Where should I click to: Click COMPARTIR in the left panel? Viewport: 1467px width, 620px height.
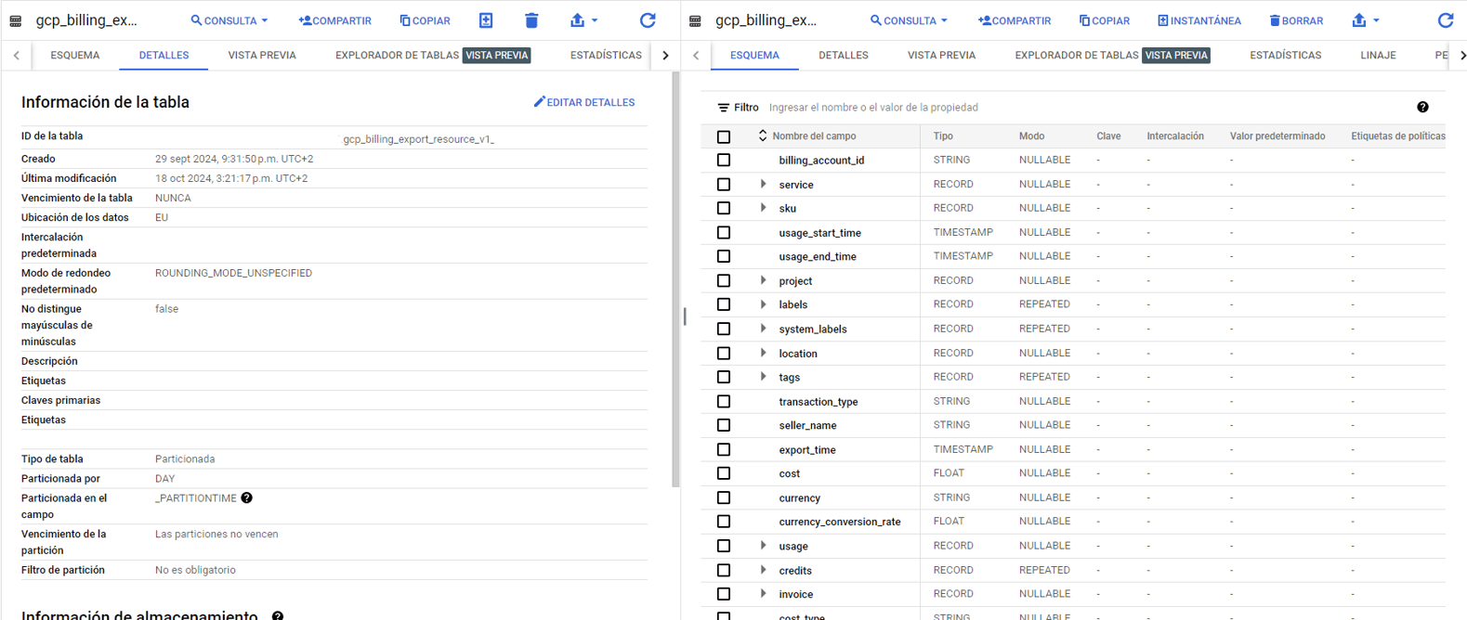pyautogui.click(x=335, y=20)
